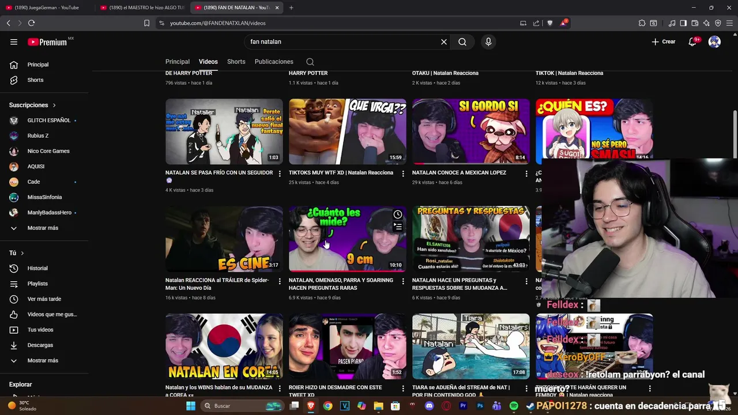This screenshot has height=415, width=738.
Task: Open options for Spider-Man trailer video
Action: click(280, 281)
